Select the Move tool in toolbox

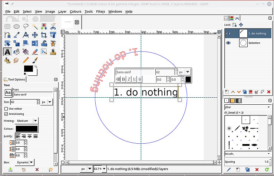[x=35, y=35]
